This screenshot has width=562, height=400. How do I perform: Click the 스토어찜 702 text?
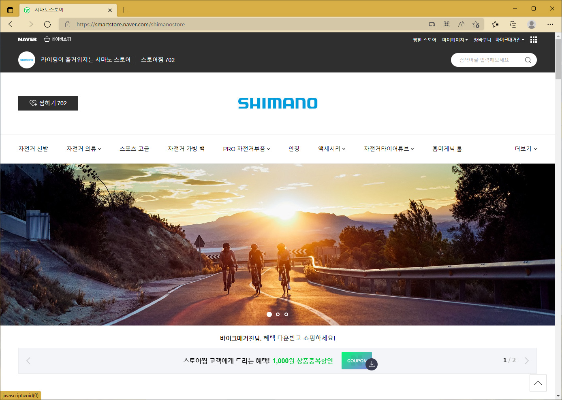(158, 60)
